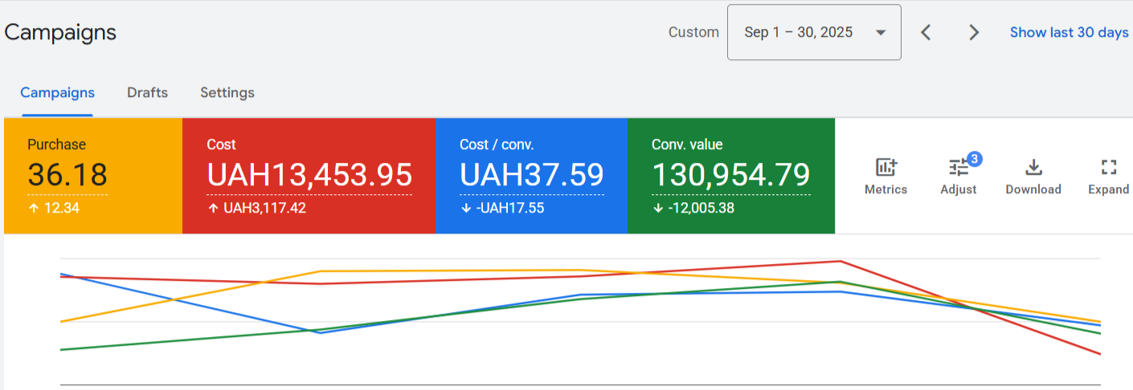Switch to the Settings tab
Viewport: 1133px width, 390px height.
(x=227, y=92)
